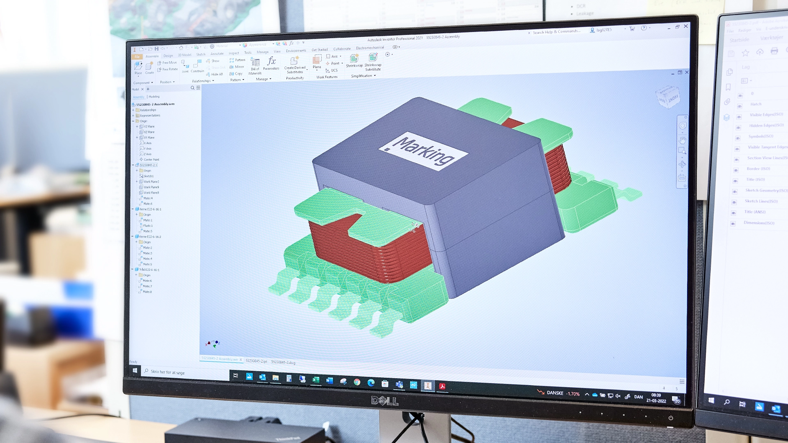Expand the Representations folder node
Image resolution: width=788 pixels, height=443 pixels.
pos(133,116)
